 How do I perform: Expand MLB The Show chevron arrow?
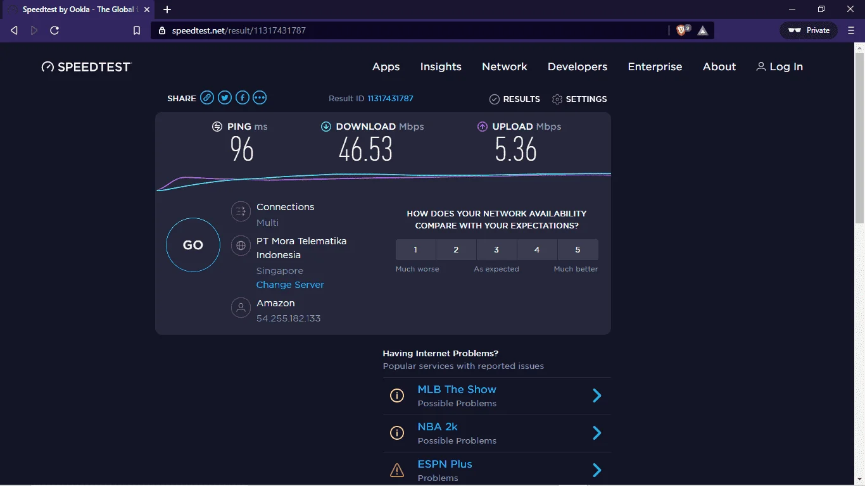click(x=597, y=396)
